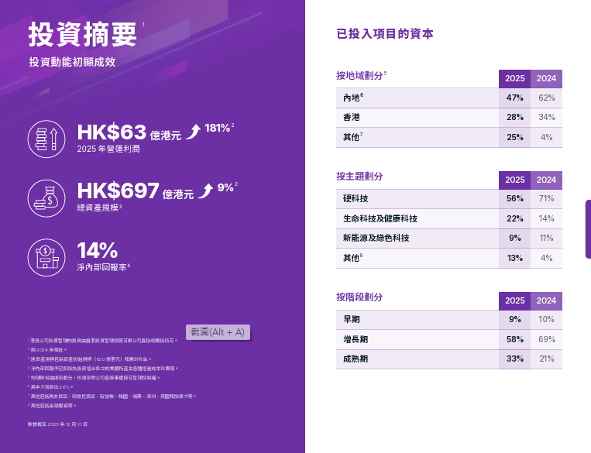This screenshot has height=453, width=591.
Task: Click the 58% value in 增長期 row
Action: [514, 339]
